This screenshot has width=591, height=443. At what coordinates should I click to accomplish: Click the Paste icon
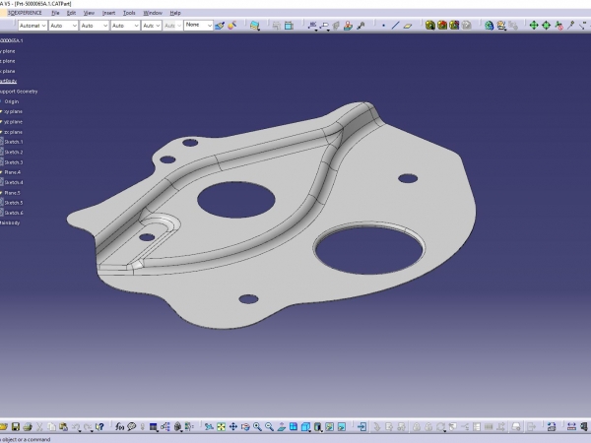[x=63, y=427]
